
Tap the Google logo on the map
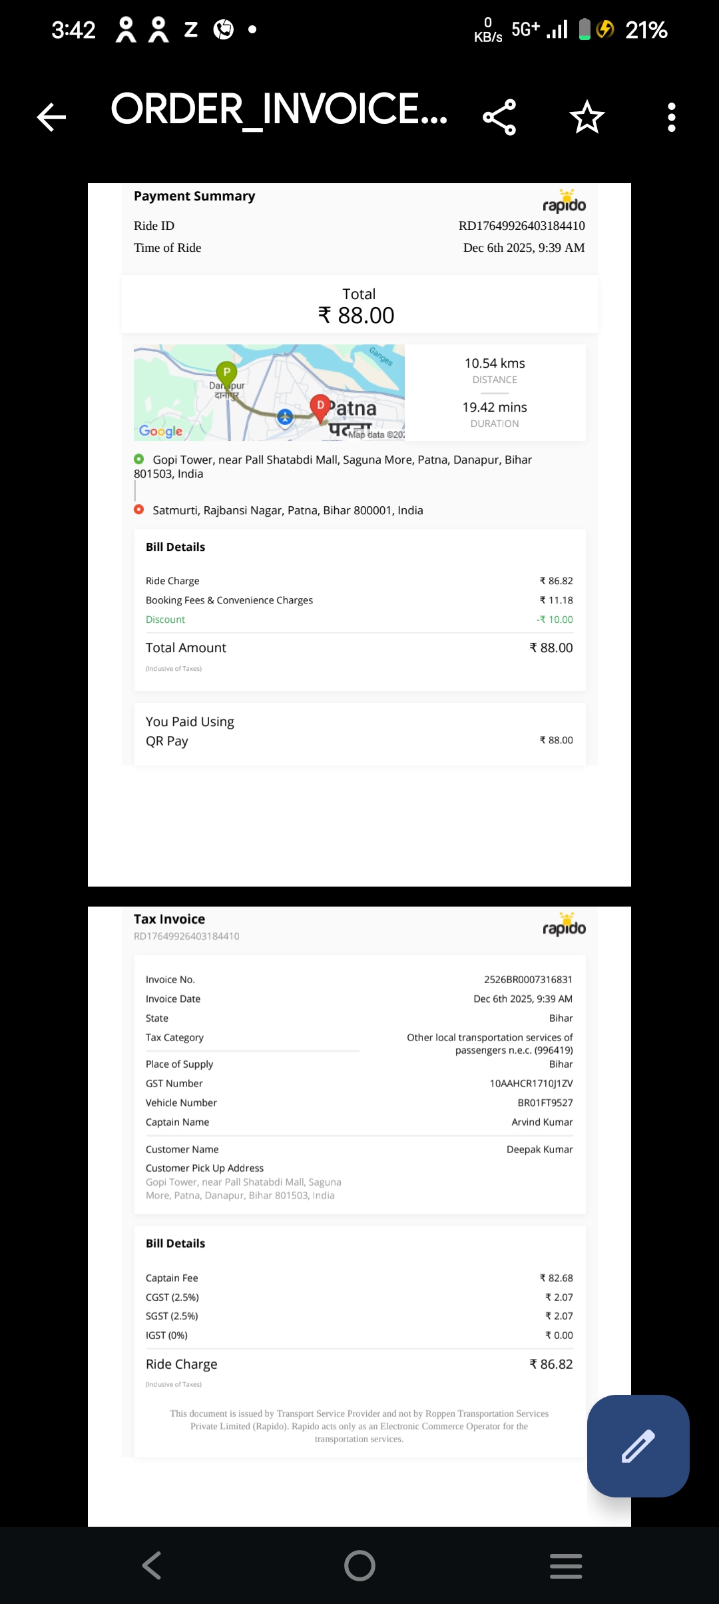point(161,431)
